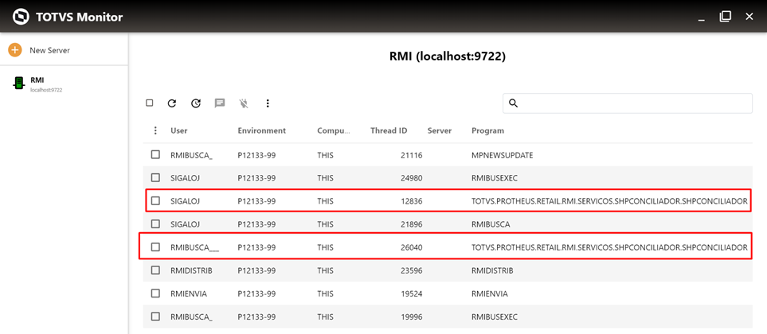Check the row for thread 12836
The height and width of the screenshot is (334, 767).
click(x=155, y=200)
